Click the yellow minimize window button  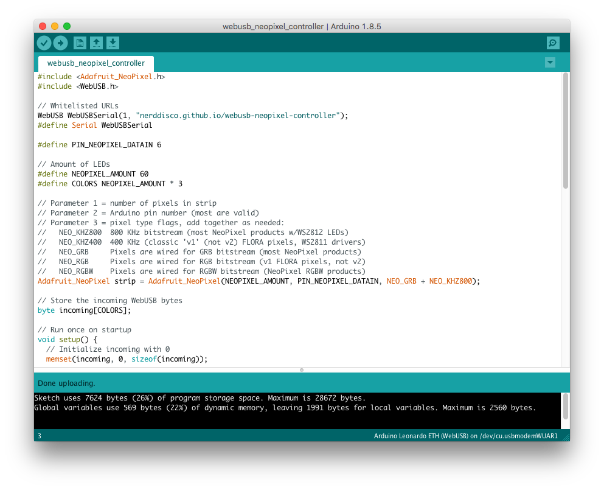pos(55,26)
